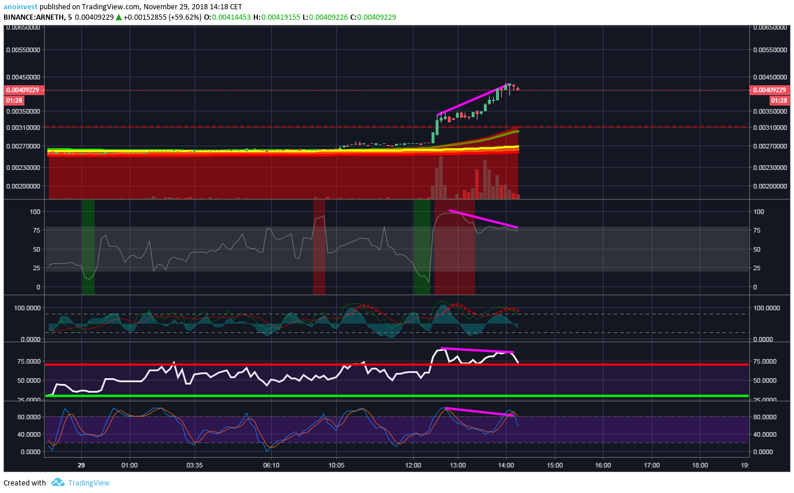This screenshot has width=794, height=493.
Task: Click 0.00650000 on the right price axis
Action: coord(770,27)
